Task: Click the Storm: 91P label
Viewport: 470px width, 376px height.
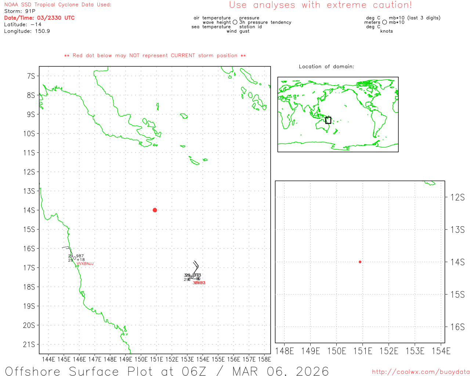Action: coord(20,11)
